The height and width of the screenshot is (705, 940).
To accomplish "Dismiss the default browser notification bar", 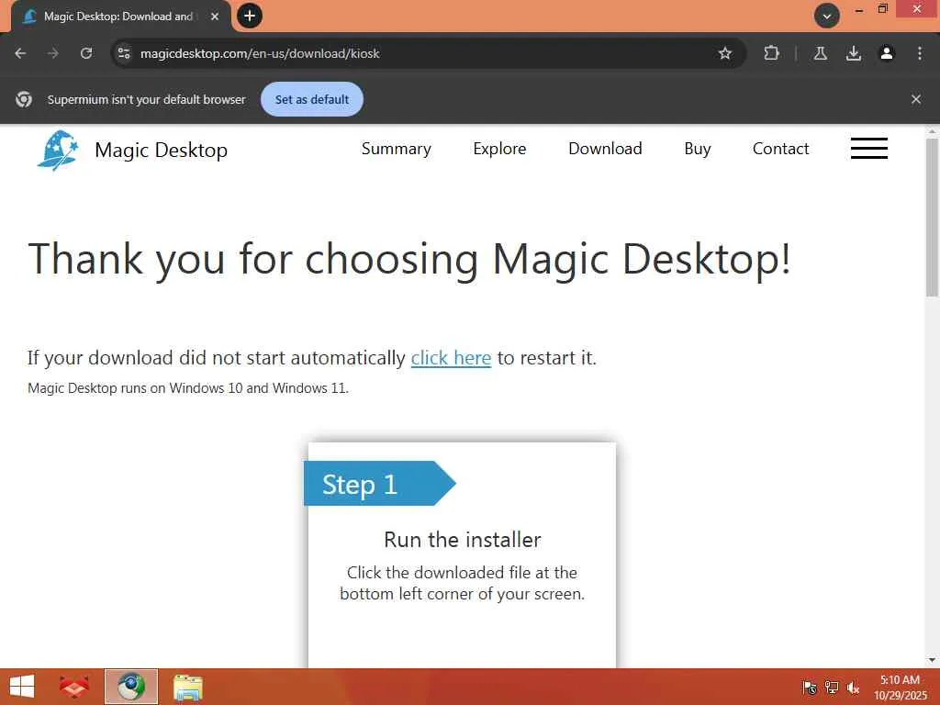I will click(x=916, y=99).
